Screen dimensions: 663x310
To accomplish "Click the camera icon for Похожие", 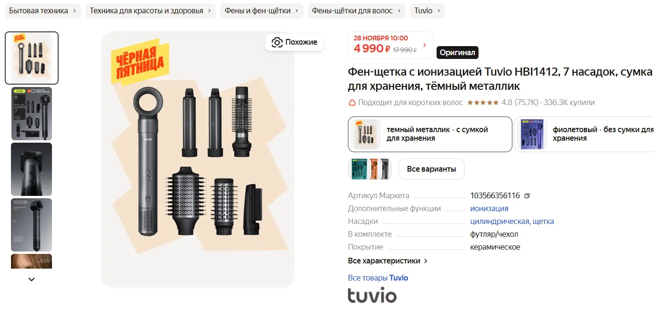I will [277, 42].
